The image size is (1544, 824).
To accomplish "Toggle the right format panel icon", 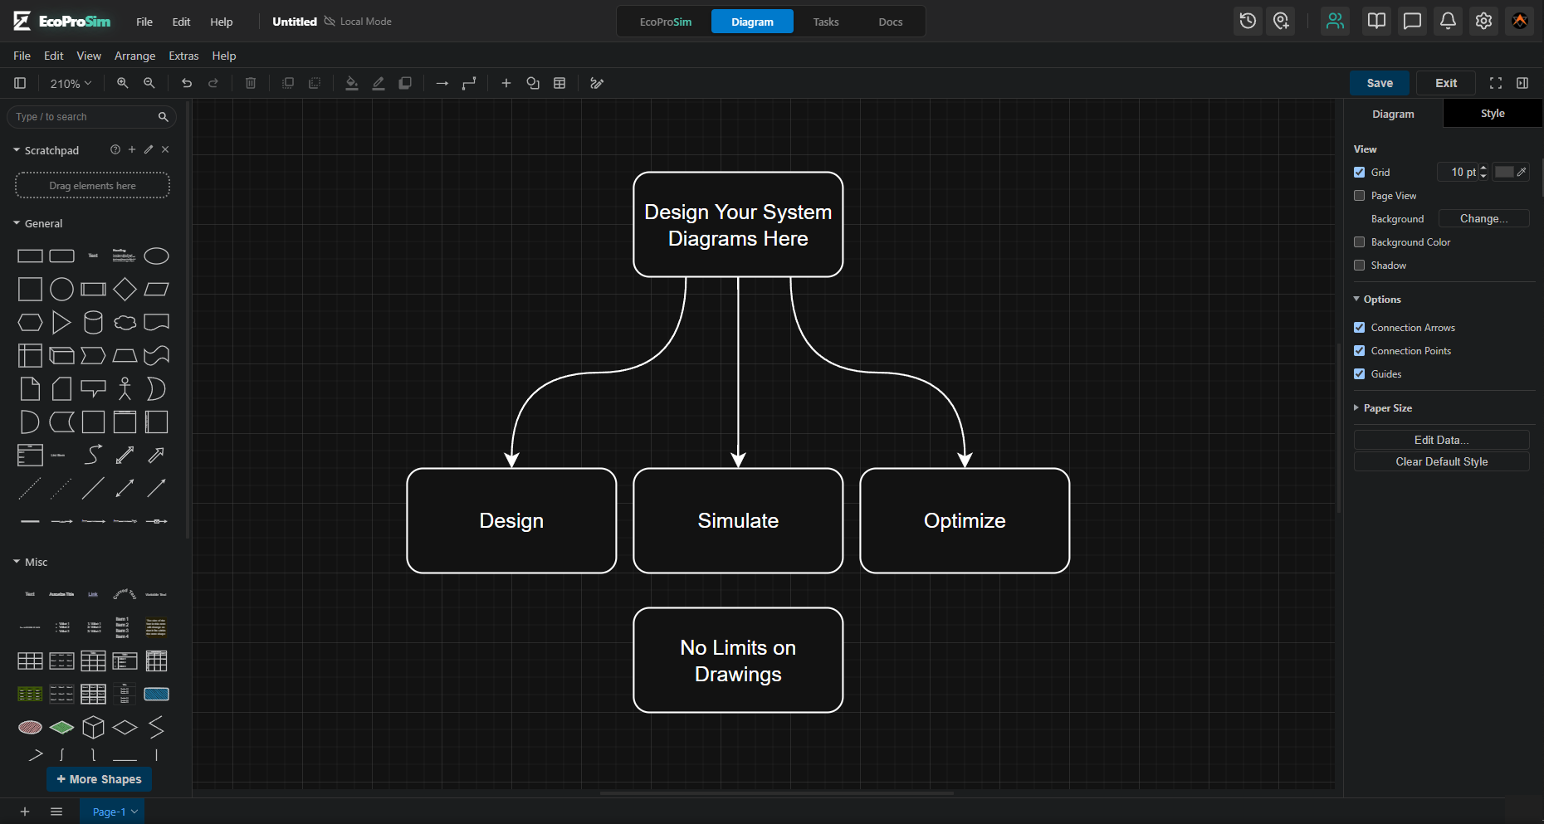I will [1522, 83].
